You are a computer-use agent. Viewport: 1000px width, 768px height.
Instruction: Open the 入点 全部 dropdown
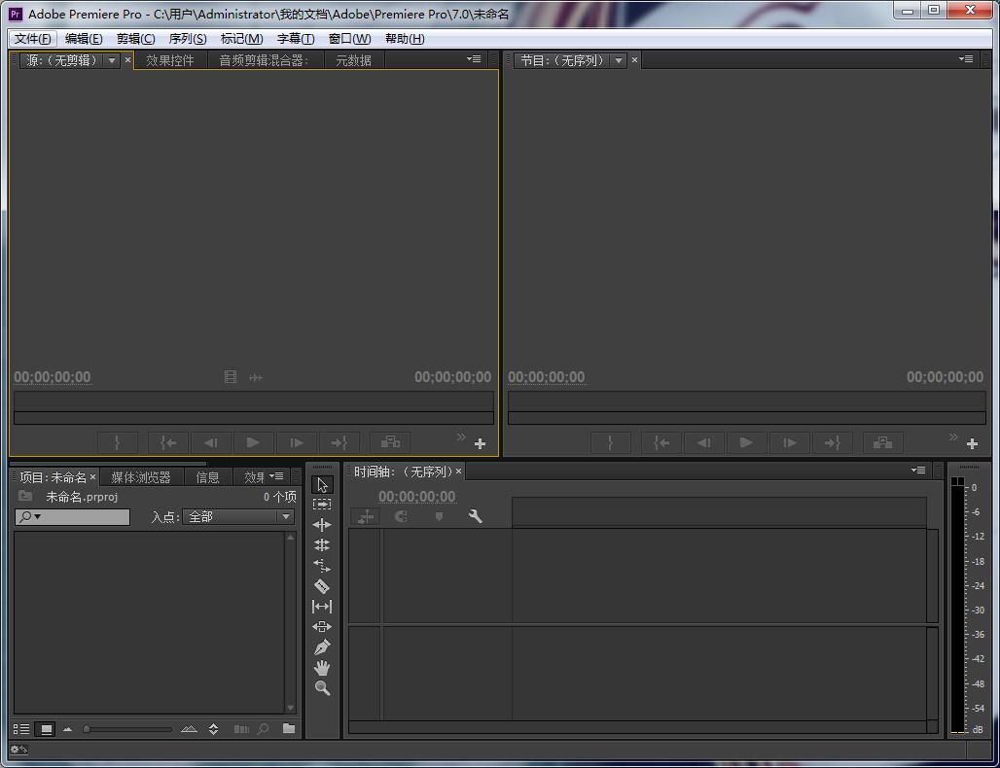238,517
